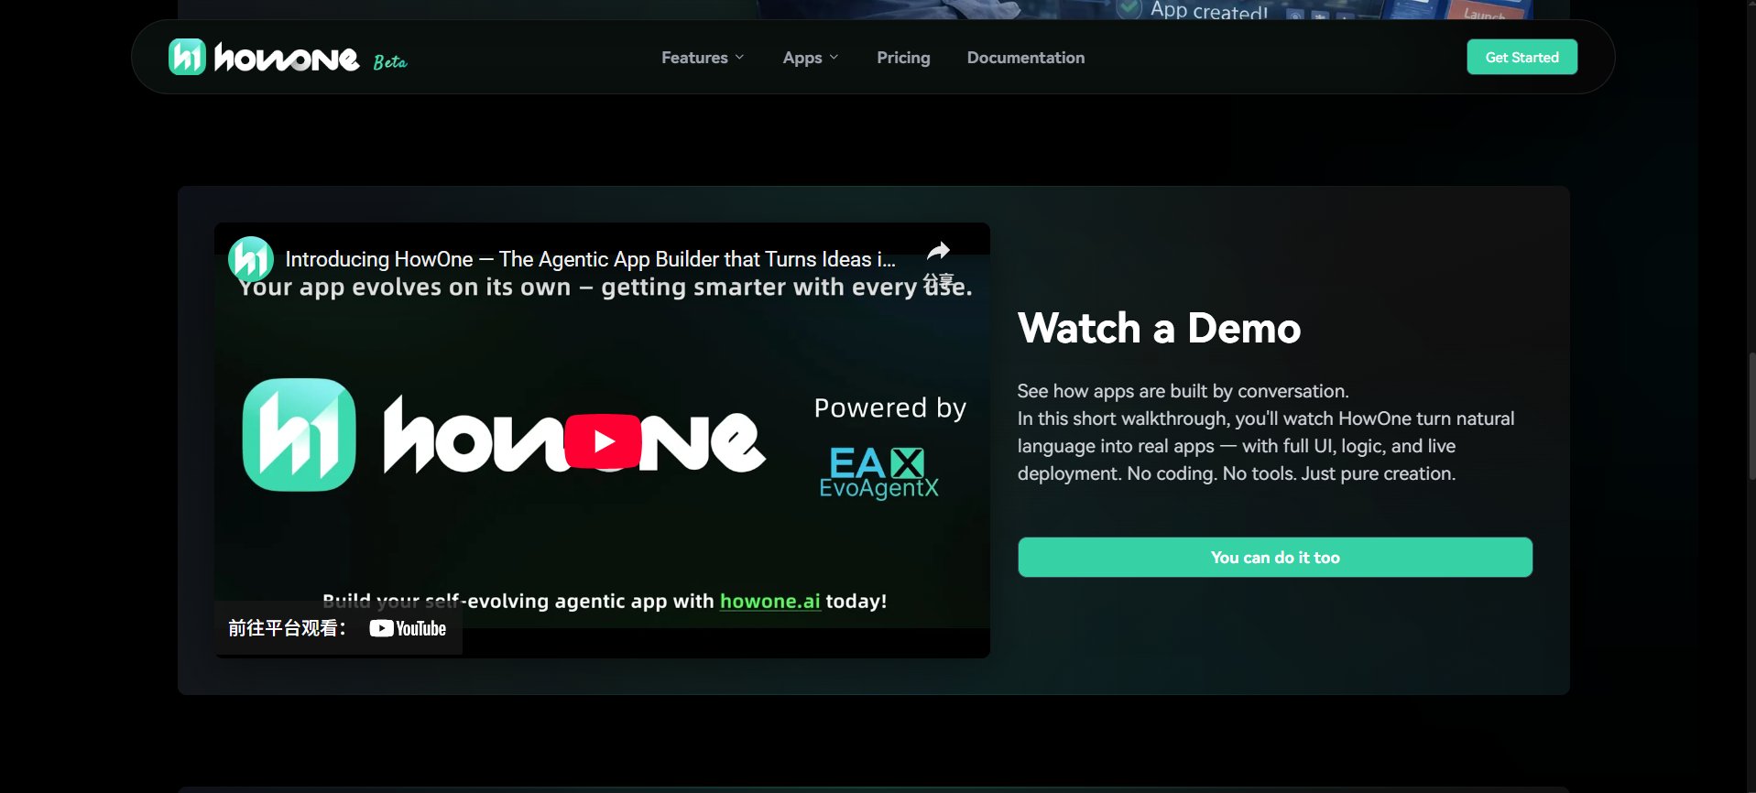Screen dimensions: 1756x793
Task: Click the howone.ai link in the video
Action: tap(769, 601)
